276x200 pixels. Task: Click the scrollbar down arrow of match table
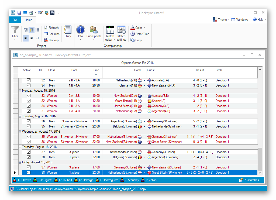click(x=260, y=173)
